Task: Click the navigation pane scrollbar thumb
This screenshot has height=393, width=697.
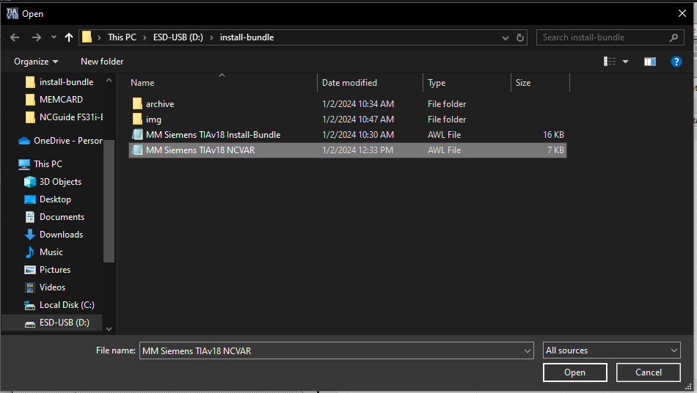Action: pyautogui.click(x=109, y=201)
